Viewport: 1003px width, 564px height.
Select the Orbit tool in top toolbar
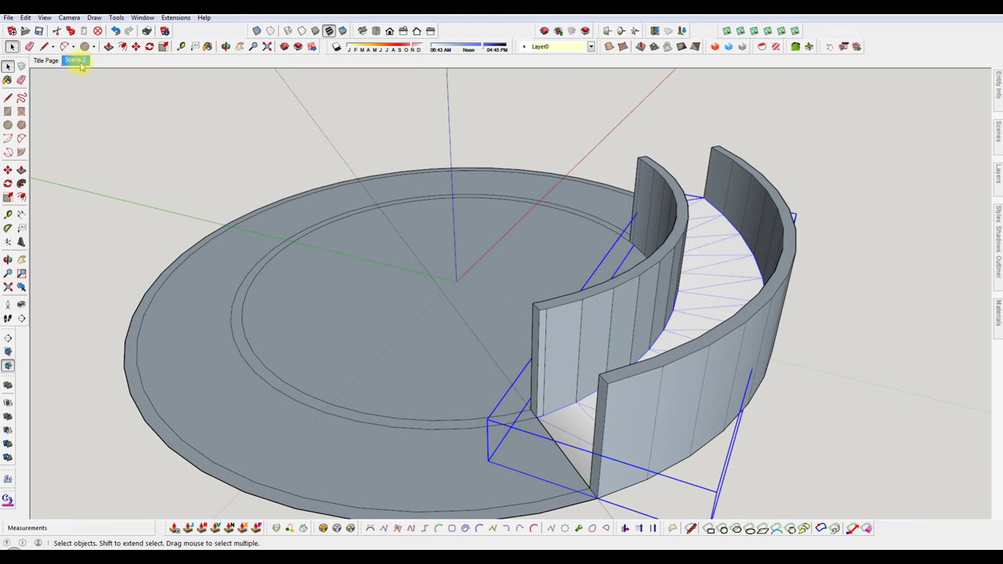pos(226,47)
